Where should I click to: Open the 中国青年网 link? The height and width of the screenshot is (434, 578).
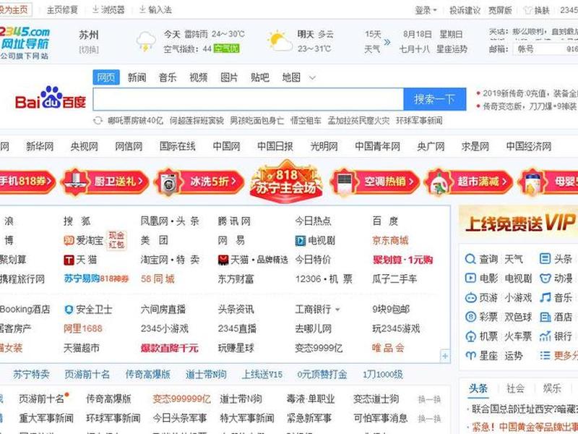pyautogui.click(x=377, y=147)
